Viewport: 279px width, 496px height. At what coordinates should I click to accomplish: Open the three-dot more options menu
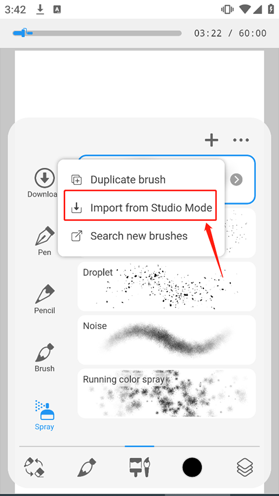click(241, 140)
